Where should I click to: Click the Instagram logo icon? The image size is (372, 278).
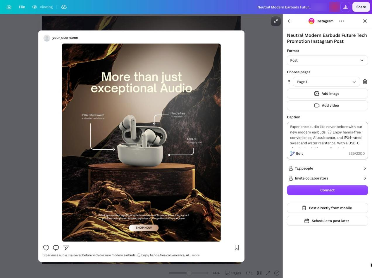pyautogui.click(x=311, y=21)
